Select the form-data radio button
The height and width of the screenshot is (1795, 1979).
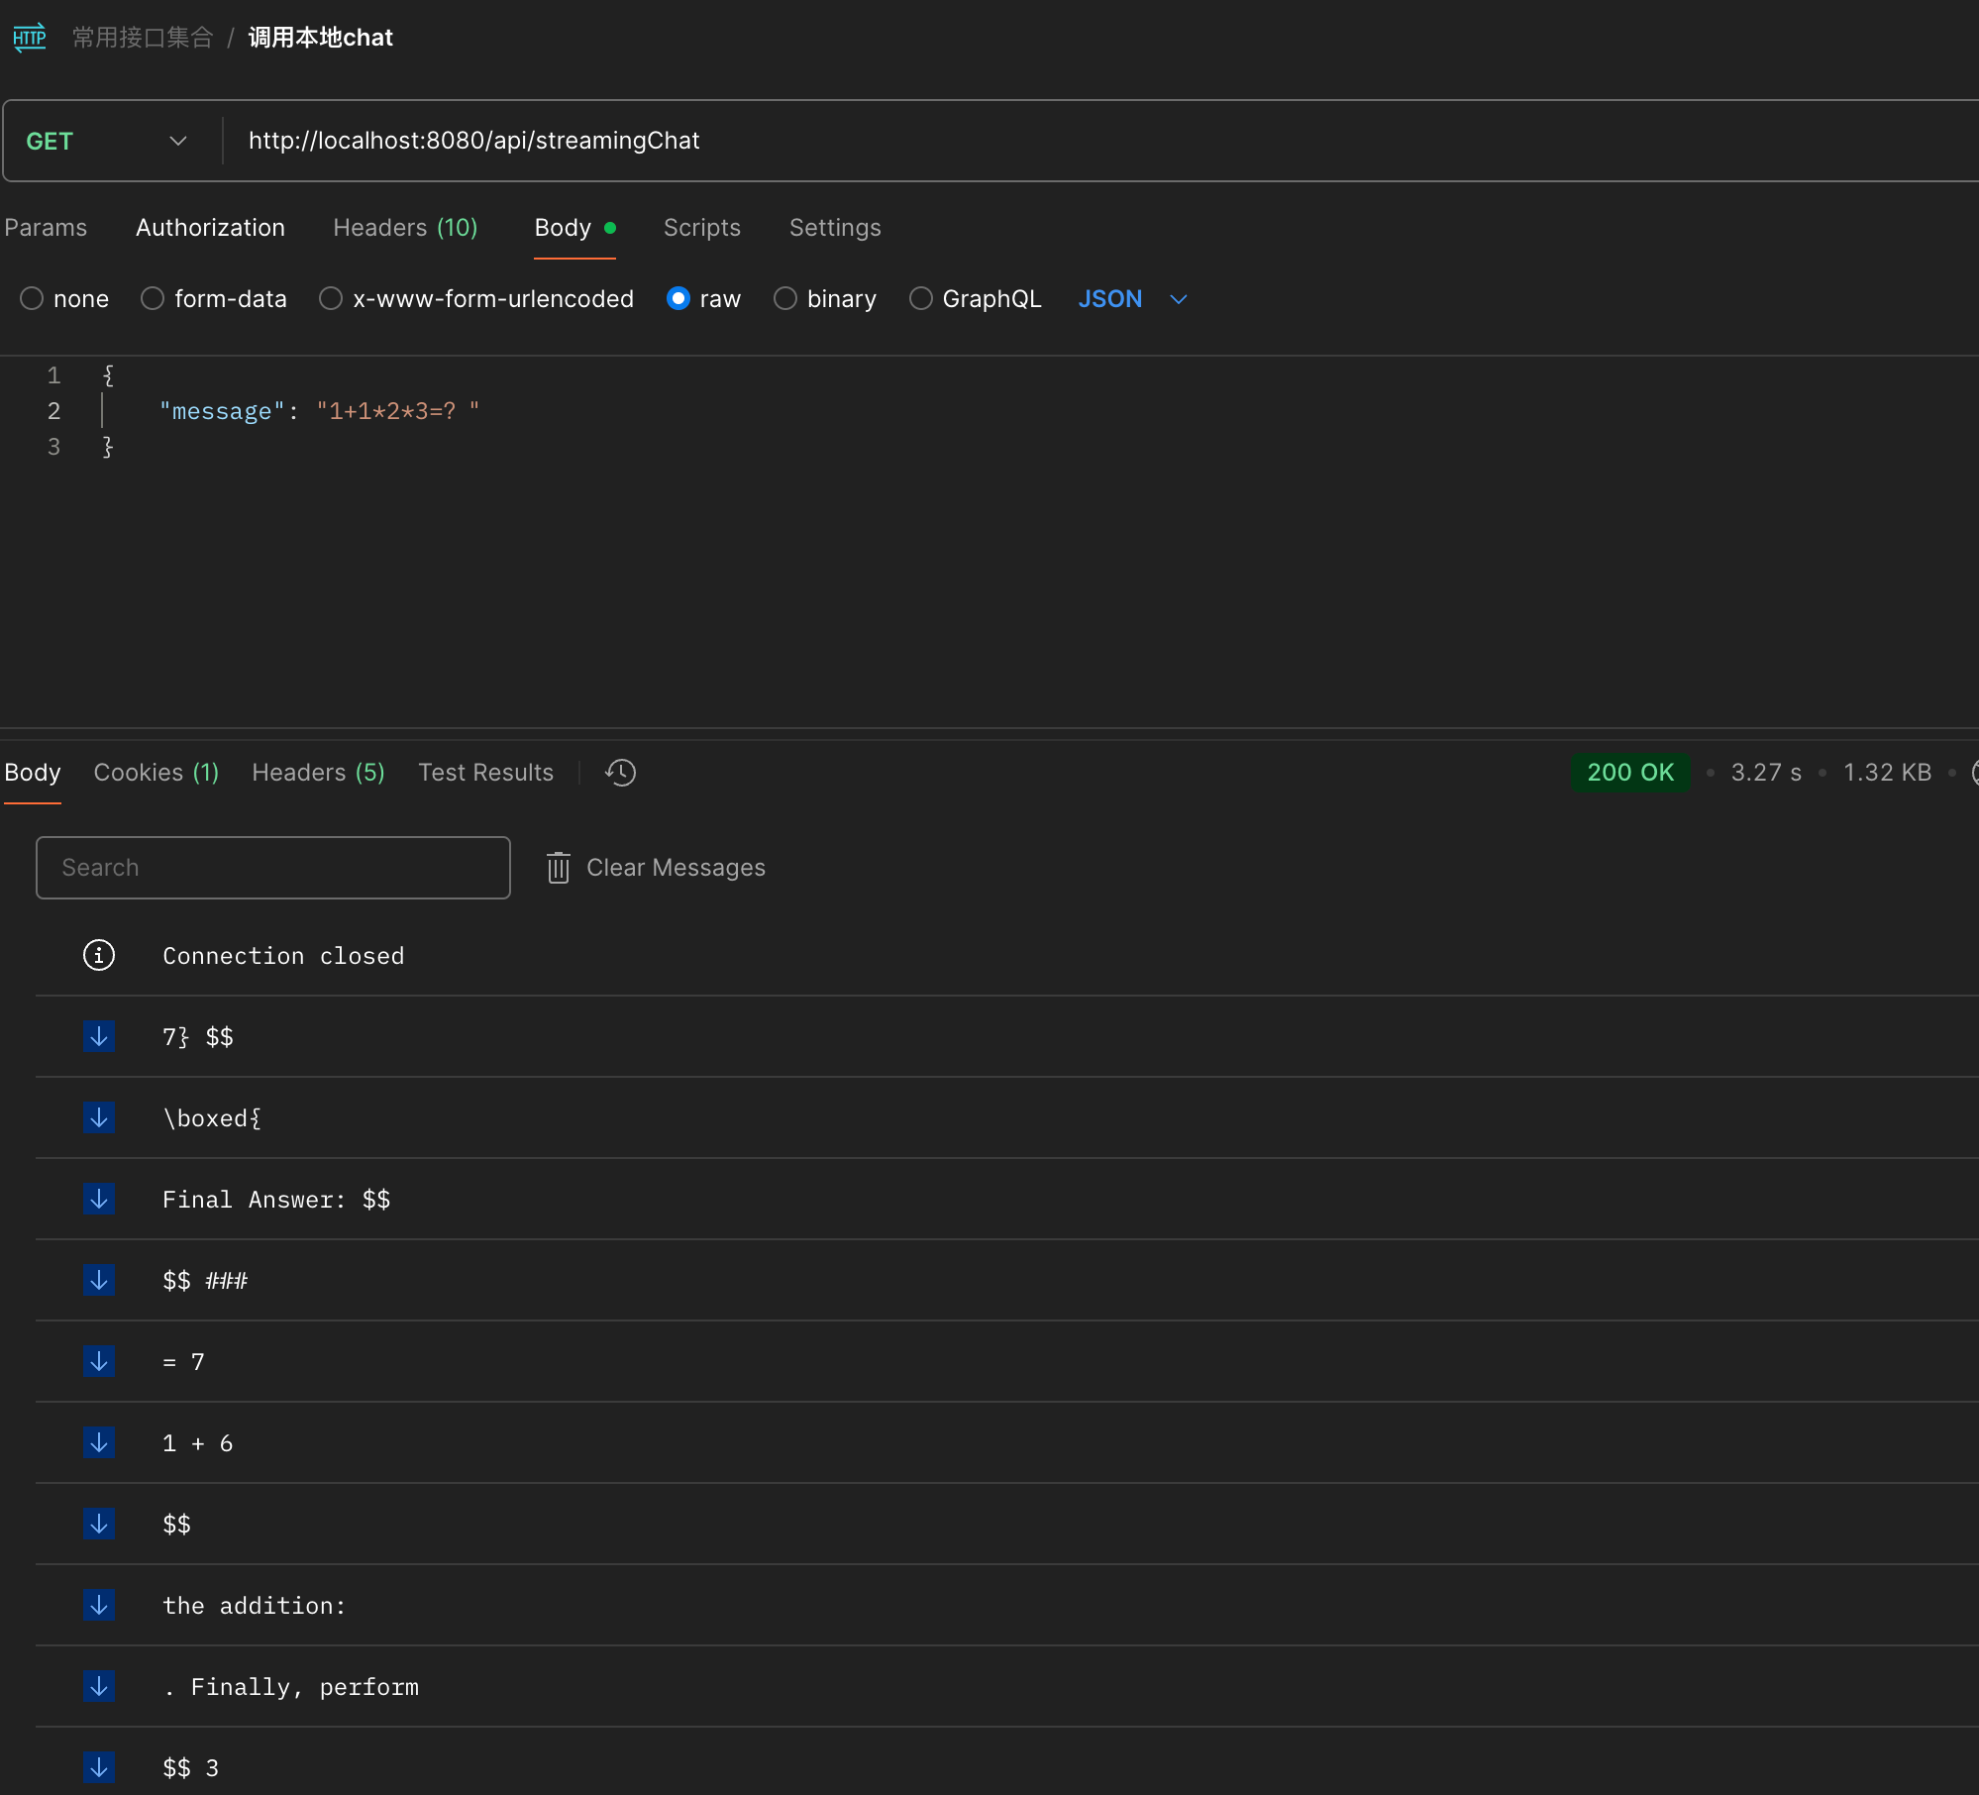[x=153, y=299]
